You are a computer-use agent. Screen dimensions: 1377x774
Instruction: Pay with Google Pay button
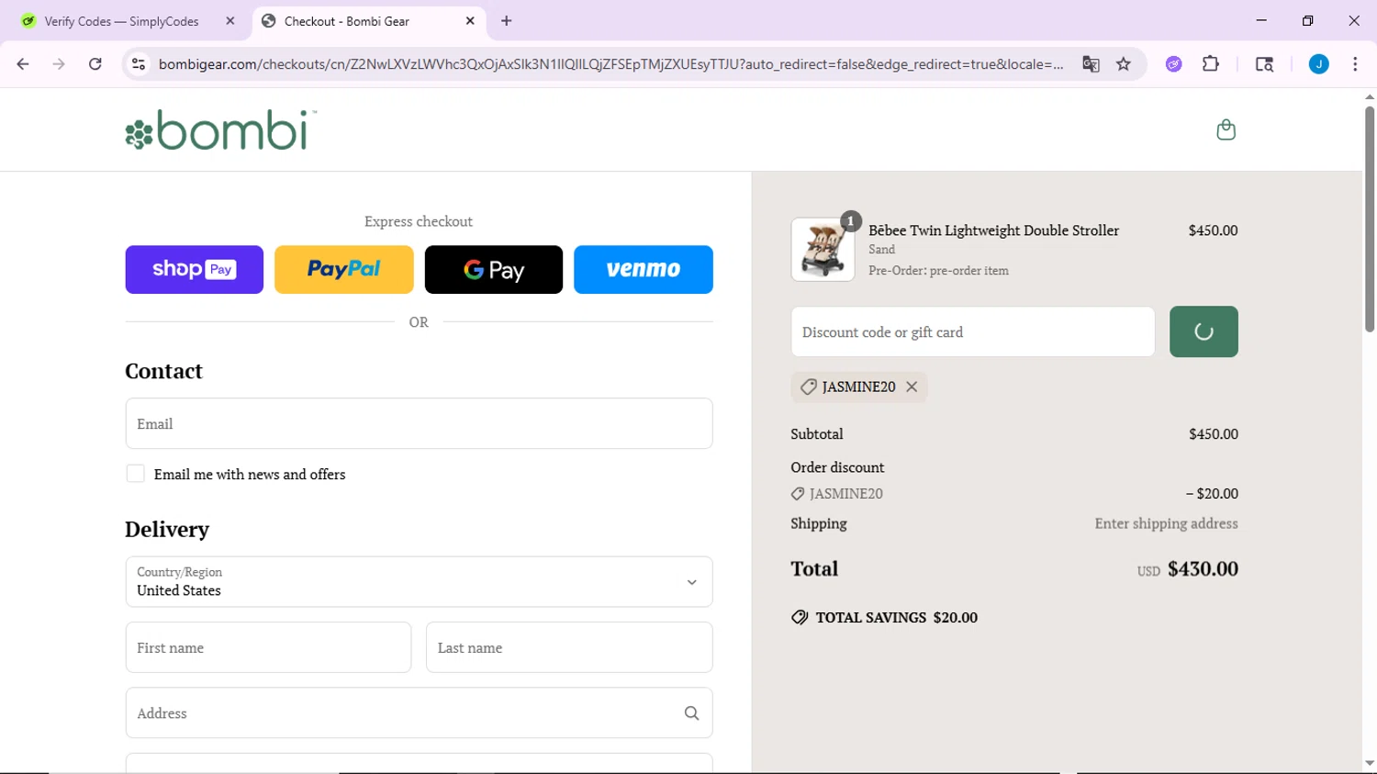[x=494, y=269]
